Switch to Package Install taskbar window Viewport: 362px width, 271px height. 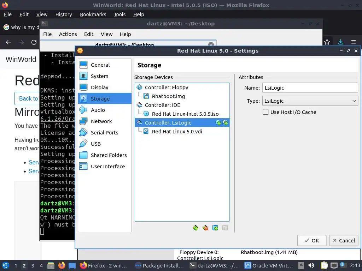tap(160, 265)
